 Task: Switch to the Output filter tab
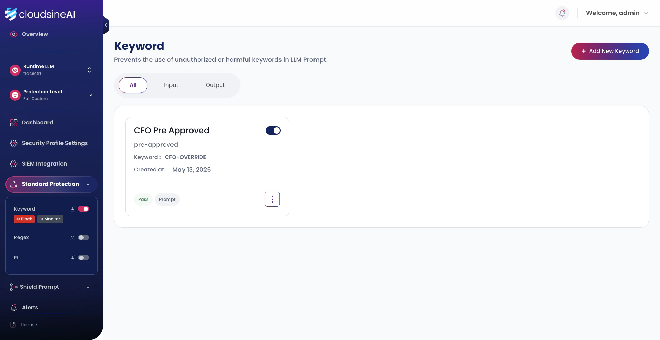coord(215,85)
